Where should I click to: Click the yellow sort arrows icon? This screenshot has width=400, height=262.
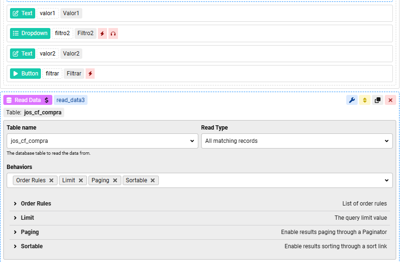tap(365, 100)
